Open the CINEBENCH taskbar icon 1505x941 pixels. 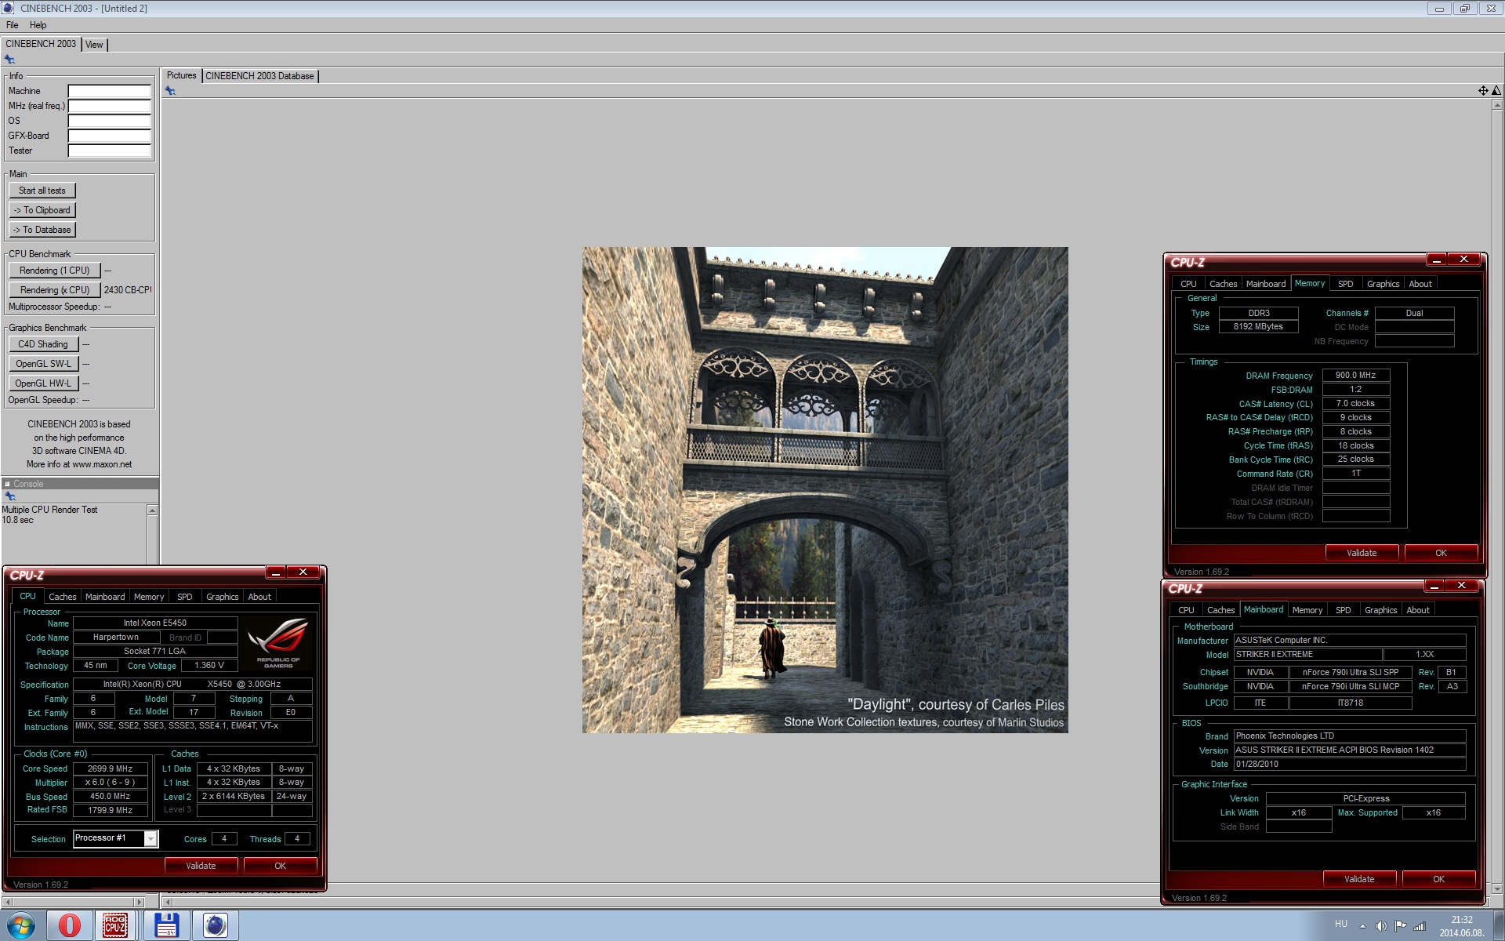pos(215,926)
